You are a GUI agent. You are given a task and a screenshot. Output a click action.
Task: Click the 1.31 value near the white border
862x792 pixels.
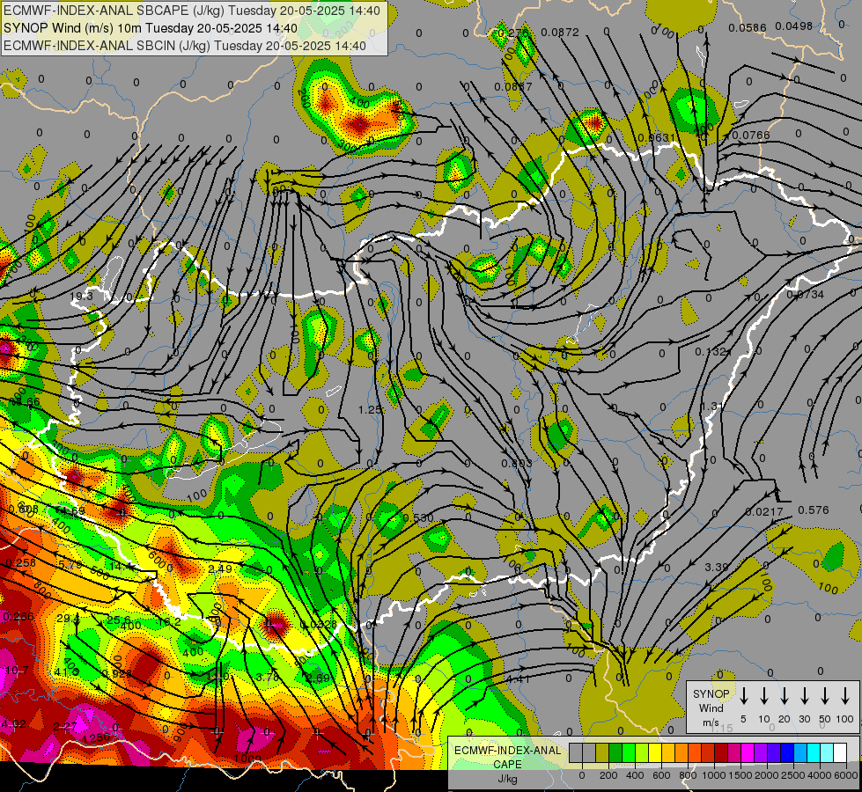click(712, 407)
